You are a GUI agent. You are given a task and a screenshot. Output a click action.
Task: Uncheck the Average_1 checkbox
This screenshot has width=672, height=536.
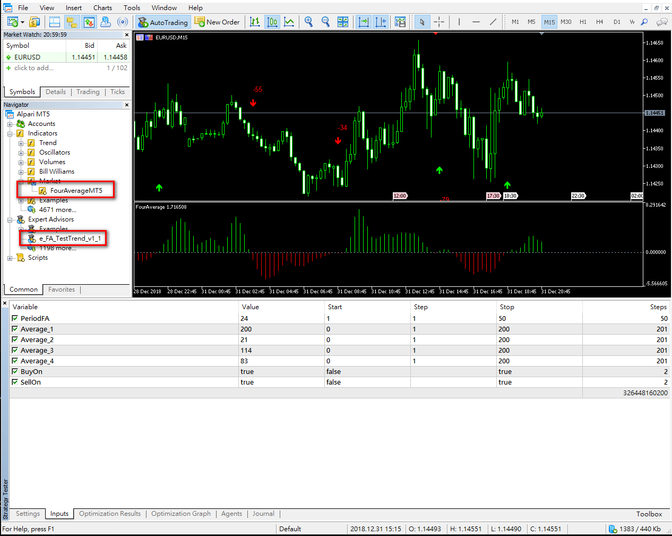pyautogui.click(x=15, y=329)
